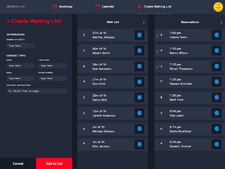Image resolution: width=225 pixels, height=169 pixels.
Task: Click the red Add to list button
Action: 54,163
